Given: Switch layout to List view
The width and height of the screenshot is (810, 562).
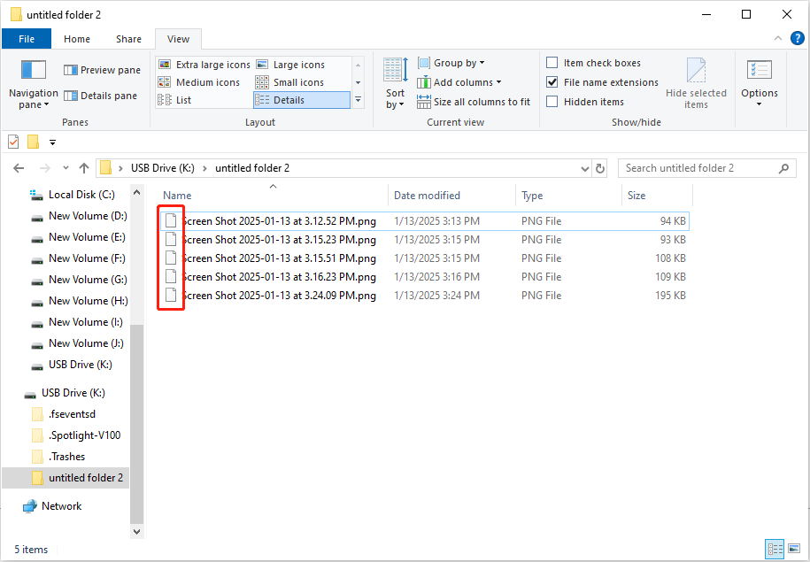Looking at the screenshot, I should coord(174,100).
